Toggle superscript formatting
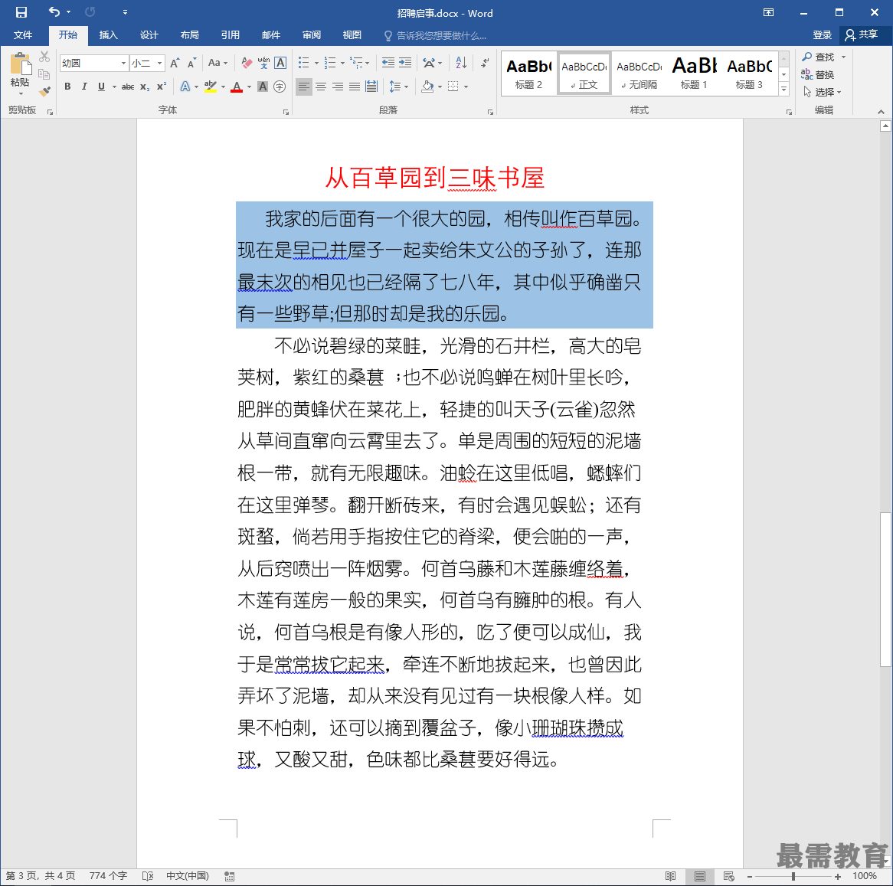This screenshot has width=893, height=886. point(162,87)
